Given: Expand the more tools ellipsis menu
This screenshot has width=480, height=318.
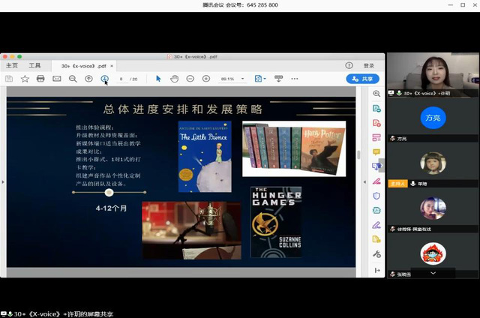Looking at the screenshot, I should tap(295, 79).
